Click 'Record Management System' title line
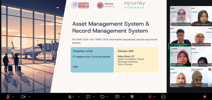Image resolution: width=212 pixels, height=100 pixels. coord(110,31)
